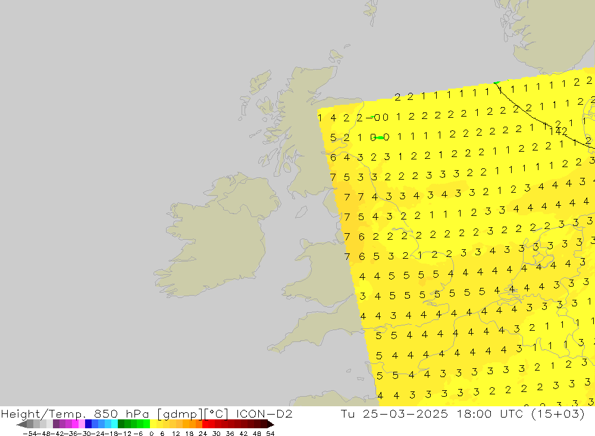Click the 'ICON-D2' model name
Screen dimensions: 595x436
point(264,413)
